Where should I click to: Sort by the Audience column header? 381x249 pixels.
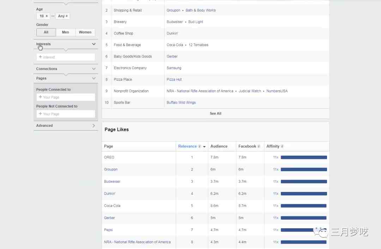click(x=219, y=147)
